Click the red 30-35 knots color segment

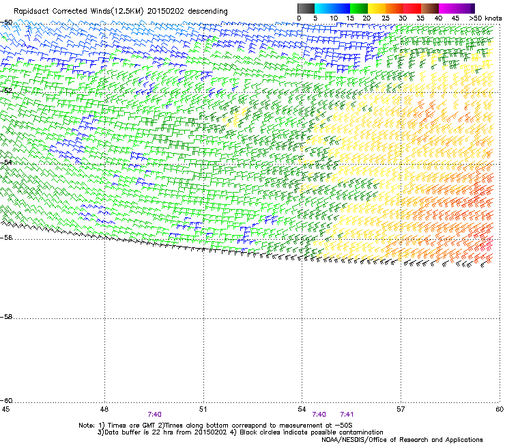point(412,8)
